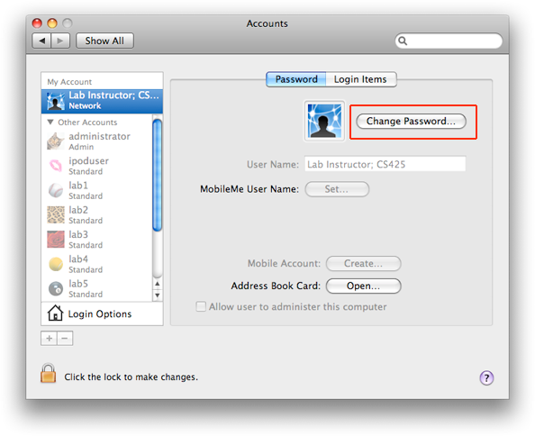Screen dimensions: 535x436
Task: Open help with the purple question mark
Action: click(486, 378)
